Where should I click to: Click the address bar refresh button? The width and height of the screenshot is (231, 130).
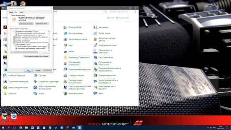[x=106, y=12]
